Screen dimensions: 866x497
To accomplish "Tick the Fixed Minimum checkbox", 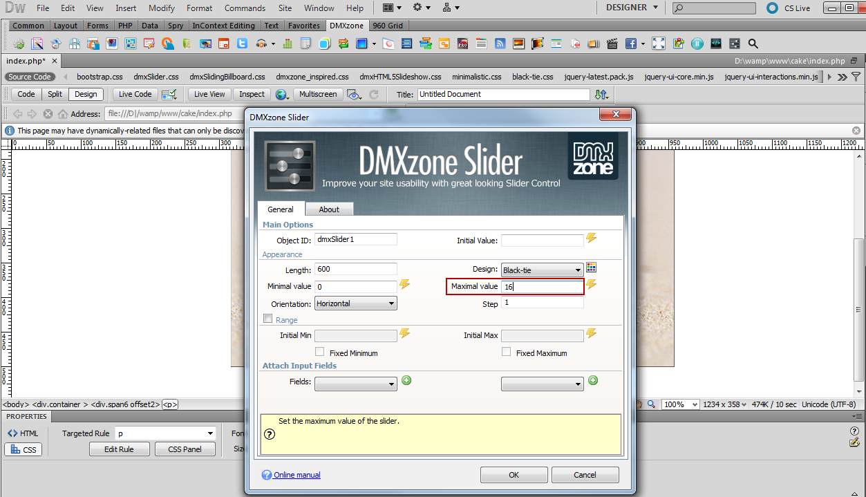I will point(320,352).
